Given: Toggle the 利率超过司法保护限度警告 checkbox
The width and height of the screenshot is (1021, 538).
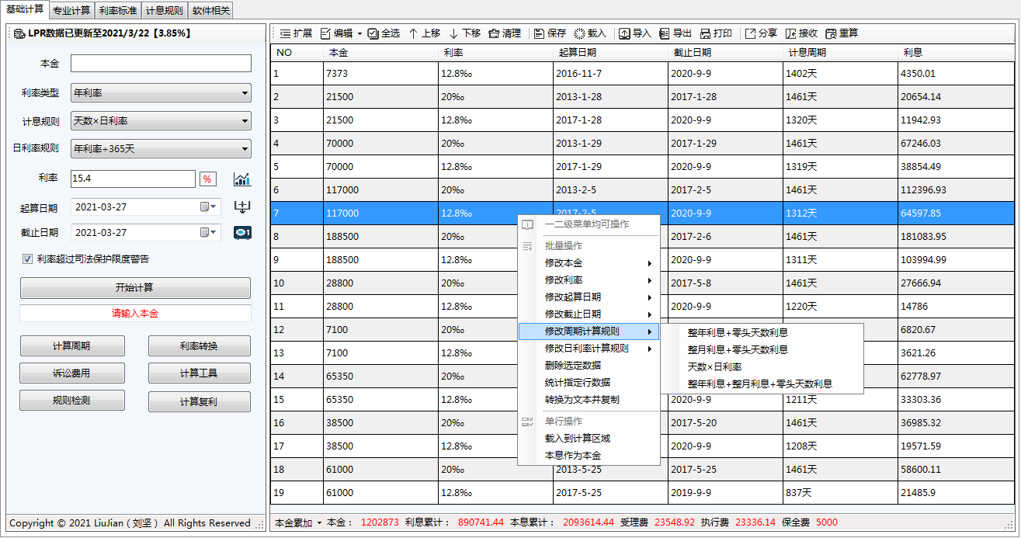Looking at the screenshot, I should [x=28, y=259].
